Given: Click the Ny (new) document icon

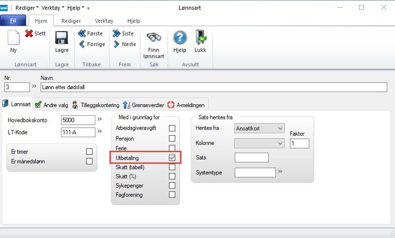Looking at the screenshot, I should pyautogui.click(x=13, y=39).
